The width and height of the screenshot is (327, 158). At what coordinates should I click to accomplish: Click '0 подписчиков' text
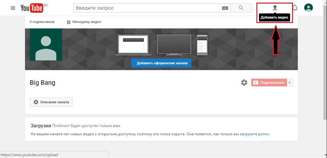42,22
